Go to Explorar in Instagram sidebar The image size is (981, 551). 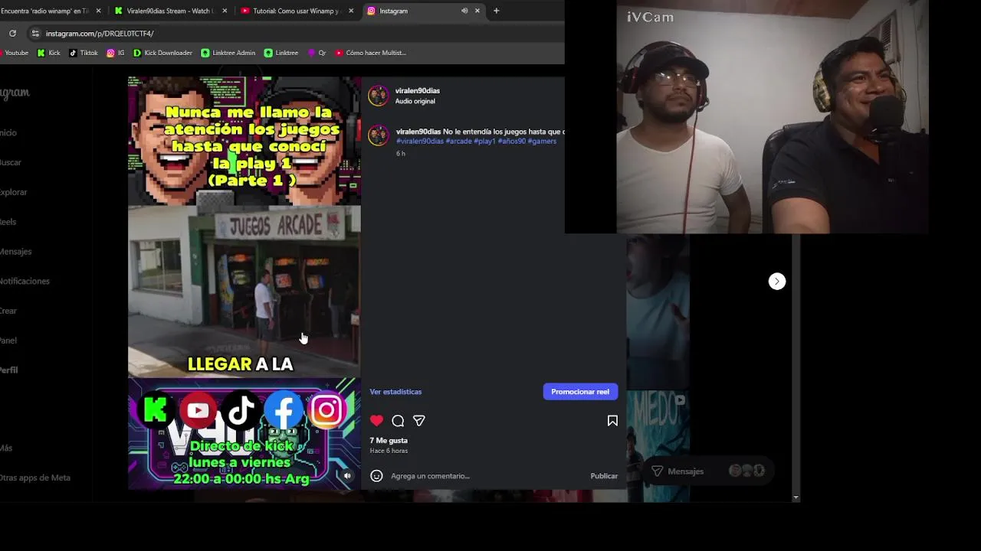click(x=13, y=192)
